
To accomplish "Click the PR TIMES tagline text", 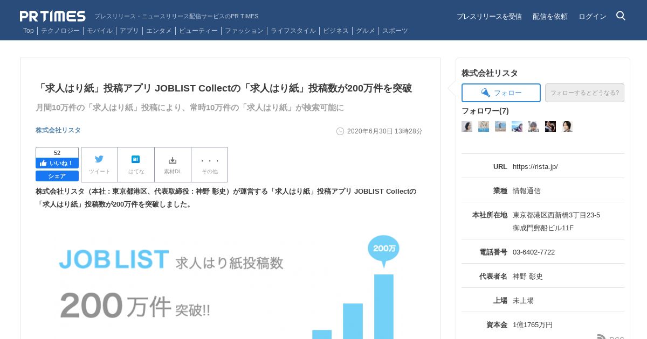I will [x=176, y=17].
